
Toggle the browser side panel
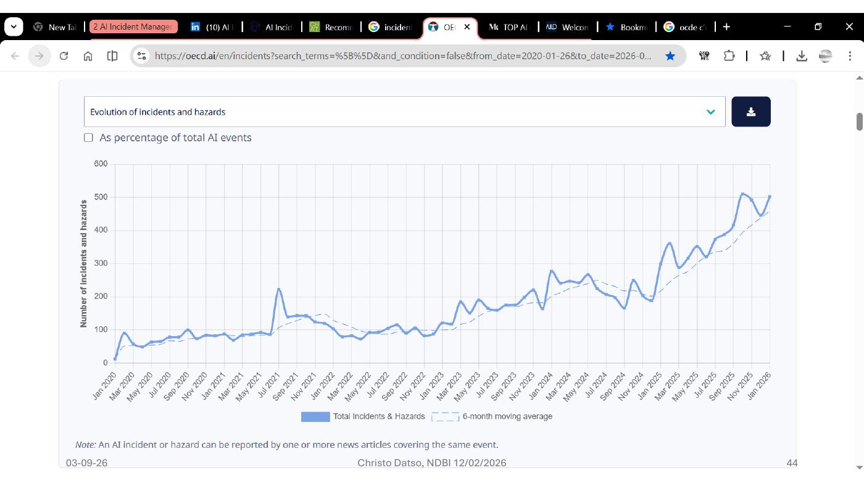pyautogui.click(x=112, y=56)
